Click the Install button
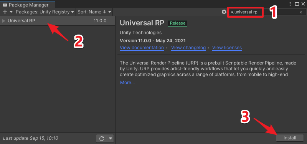The image size is (307, 144). point(290,138)
